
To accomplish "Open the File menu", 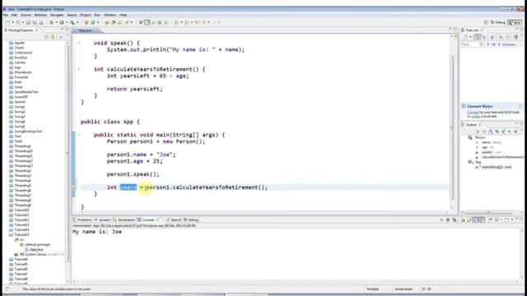I will [x=6, y=15].
